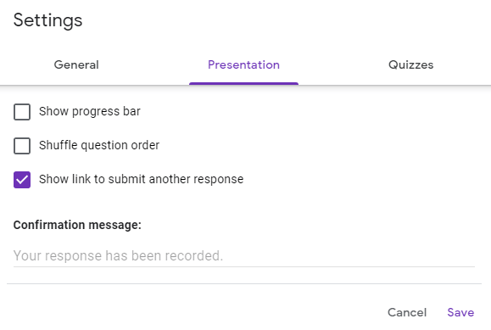The height and width of the screenshot is (330, 491).
Task: Switch to the General tab
Action: 76,64
